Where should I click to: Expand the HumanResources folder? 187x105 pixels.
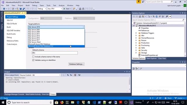point(136,38)
